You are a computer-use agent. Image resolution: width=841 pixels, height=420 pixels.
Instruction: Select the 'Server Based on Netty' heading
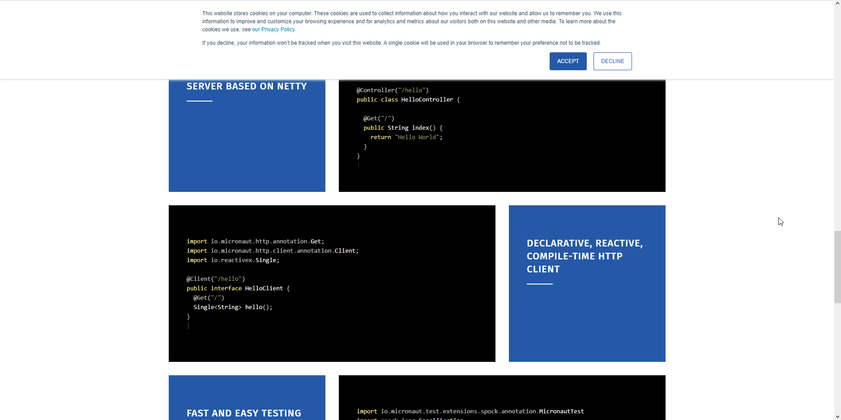coord(247,86)
